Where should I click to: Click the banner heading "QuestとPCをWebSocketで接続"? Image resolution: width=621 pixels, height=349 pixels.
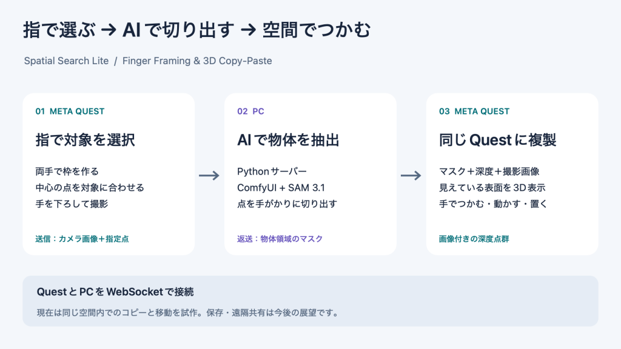tap(115, 292)
